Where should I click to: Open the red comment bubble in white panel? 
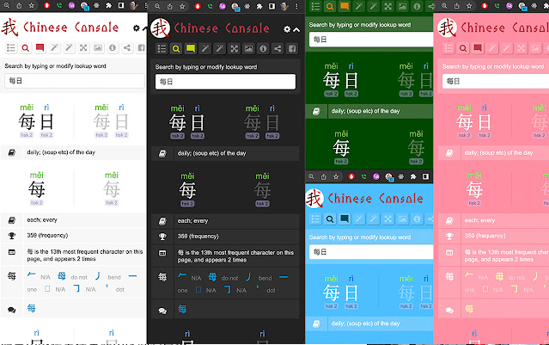pyautogui.click(x=40, y=48)
